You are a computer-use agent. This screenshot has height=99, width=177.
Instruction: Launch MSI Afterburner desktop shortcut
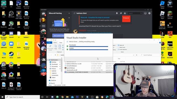tap(11, 25)
